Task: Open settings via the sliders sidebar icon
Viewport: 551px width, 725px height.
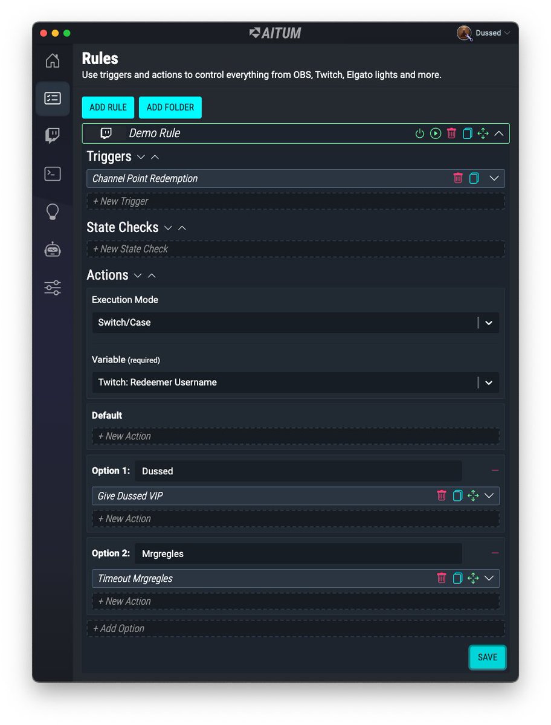Action: (53, 288)
